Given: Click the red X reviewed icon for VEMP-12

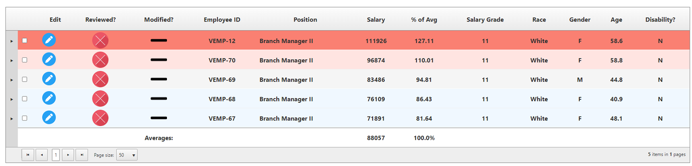Looking at the screenshot, I should [x=100, y=40].
